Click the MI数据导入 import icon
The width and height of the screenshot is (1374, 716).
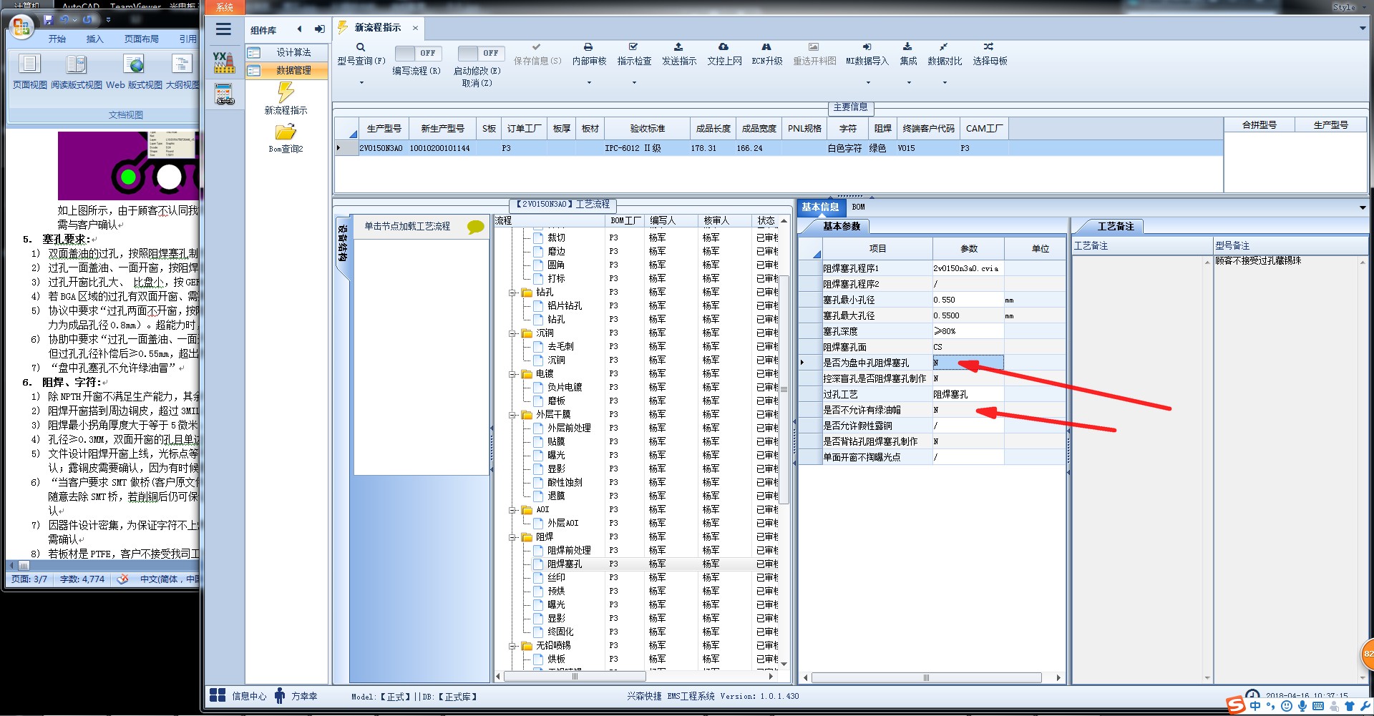867,46
